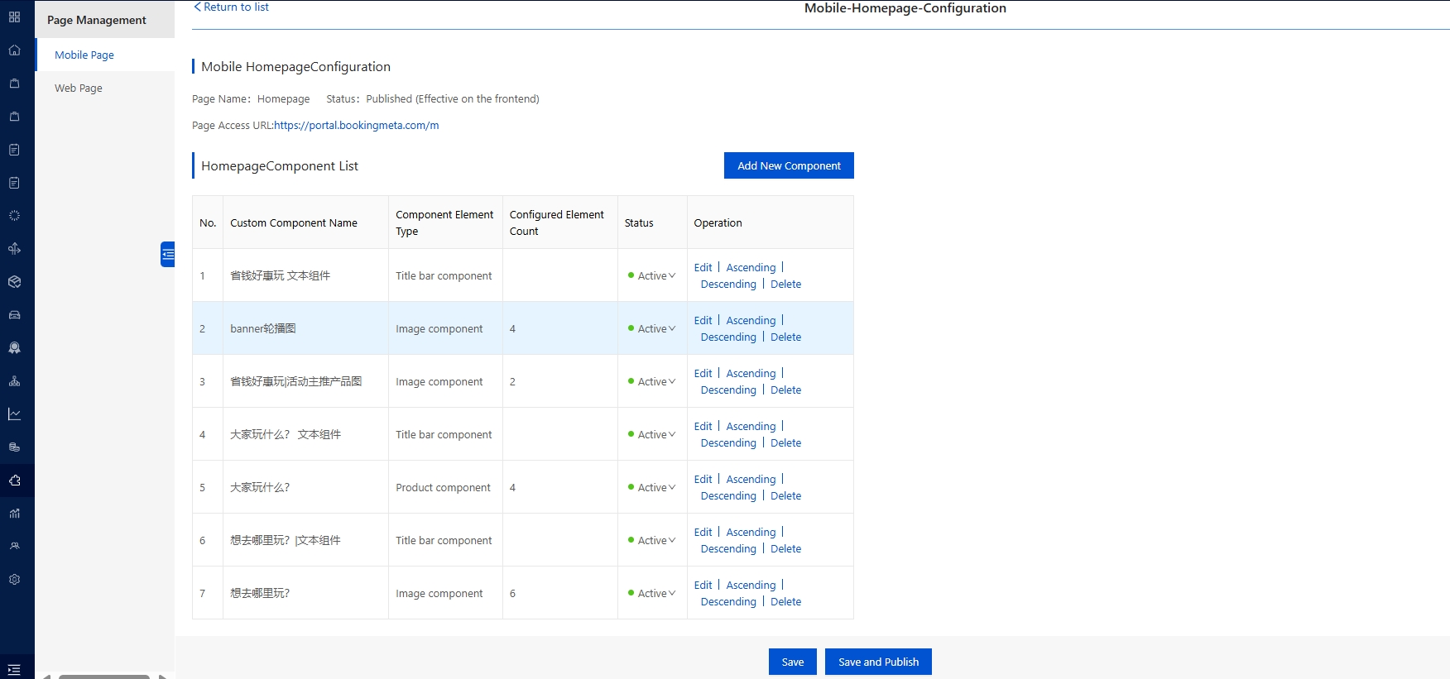Expand Active status dropdown for banner row
The image size is (1450, 679).
(655, 329)
